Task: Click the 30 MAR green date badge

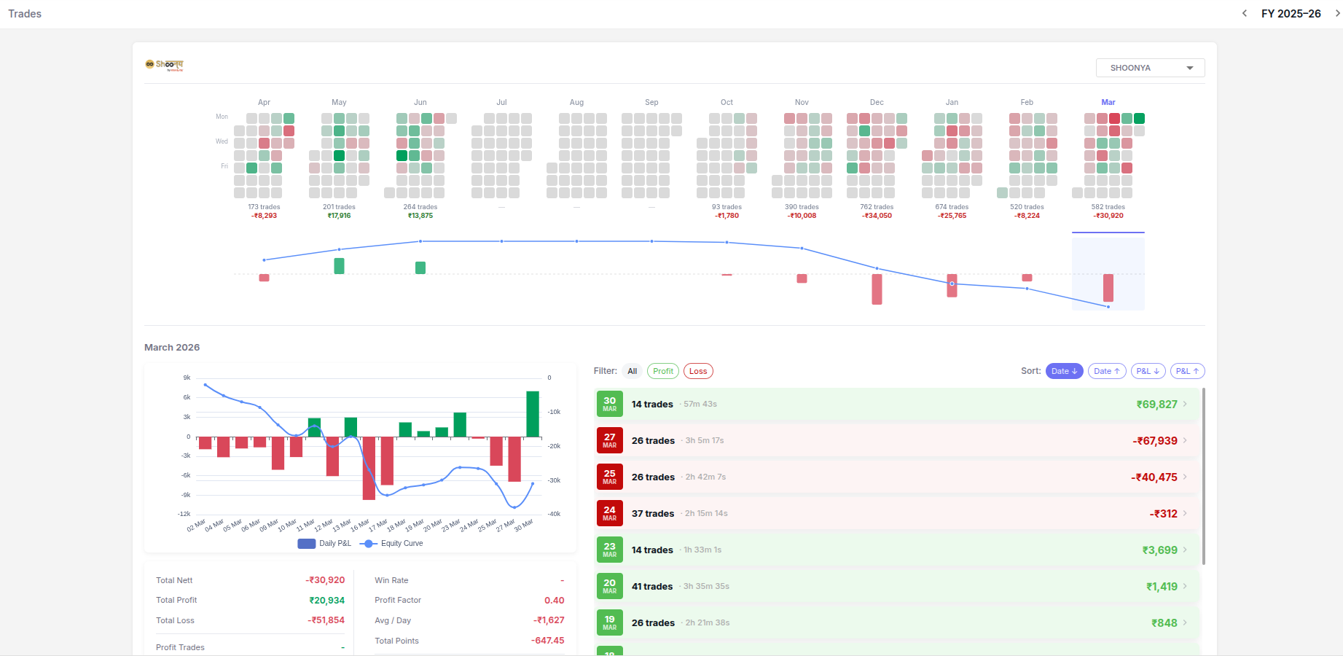Action: (x=610, y=404)
